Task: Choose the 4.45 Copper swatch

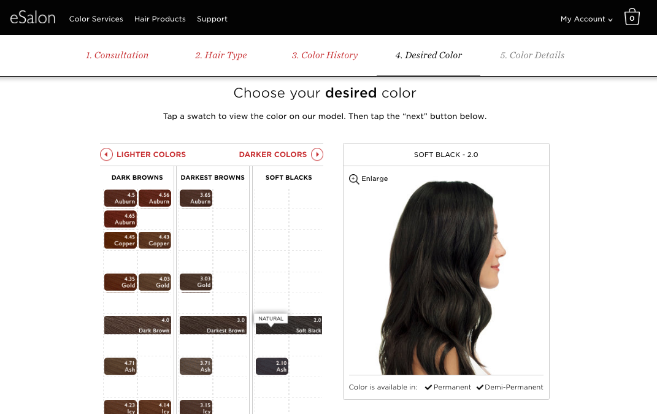Action: [x=120, y=240]
